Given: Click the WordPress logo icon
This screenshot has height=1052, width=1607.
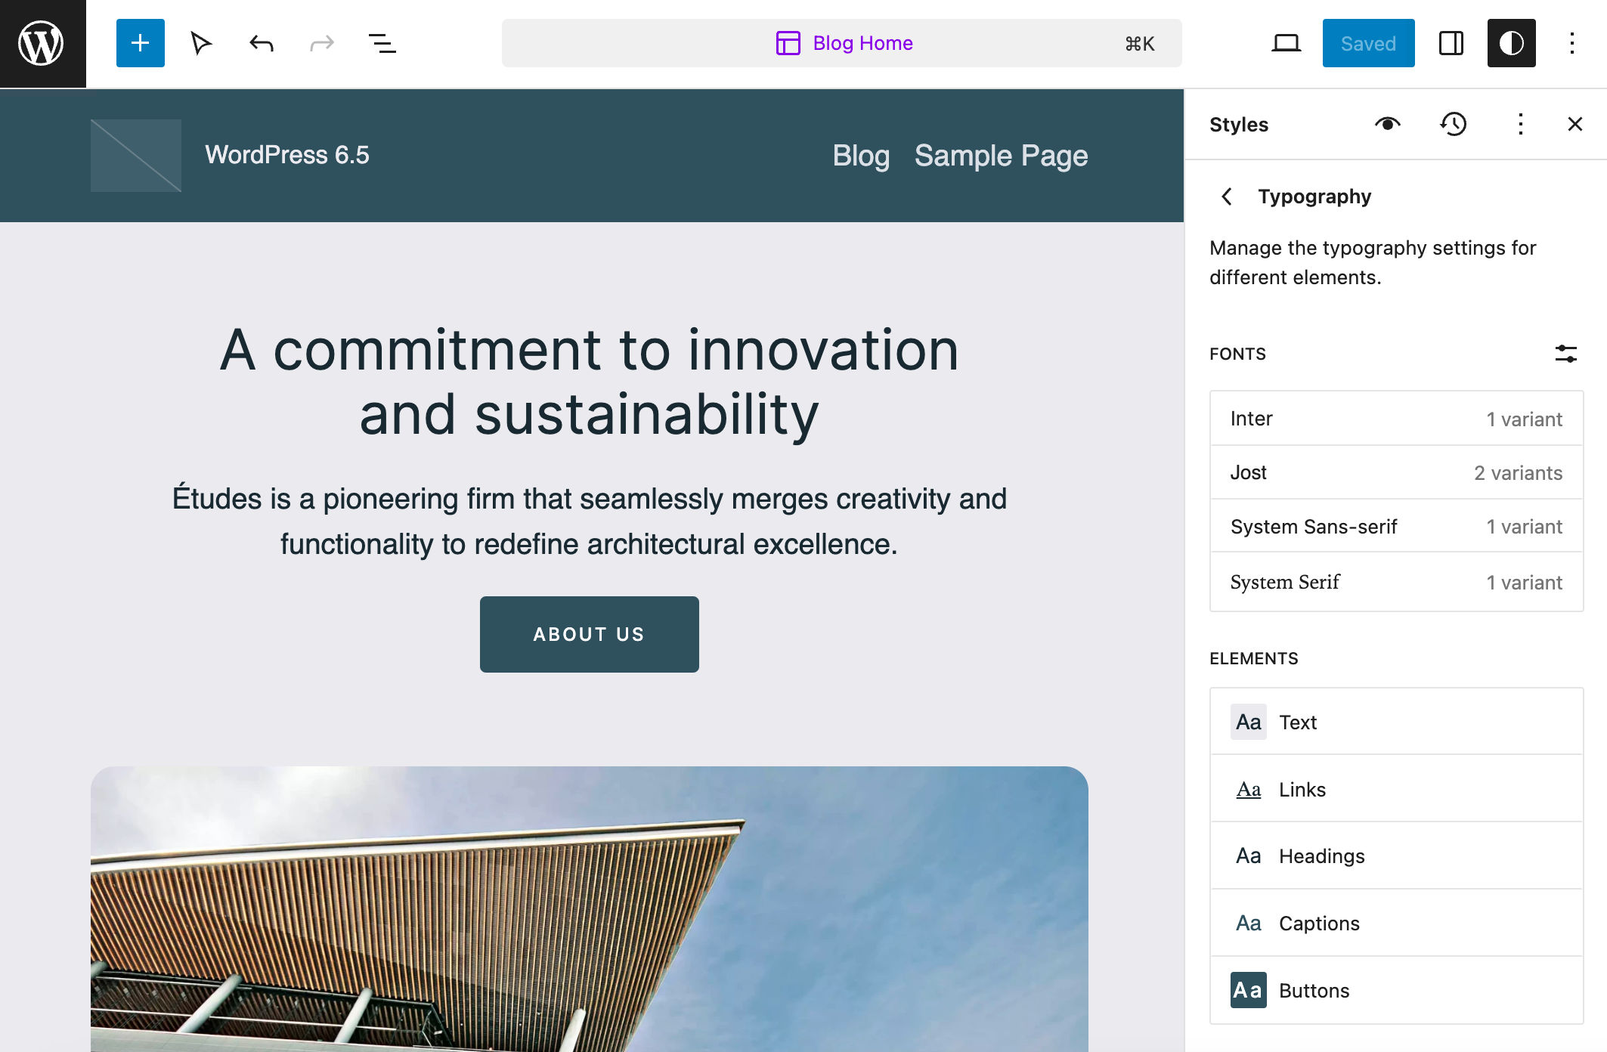Looking at the screenshot, I should click(43, 43).
